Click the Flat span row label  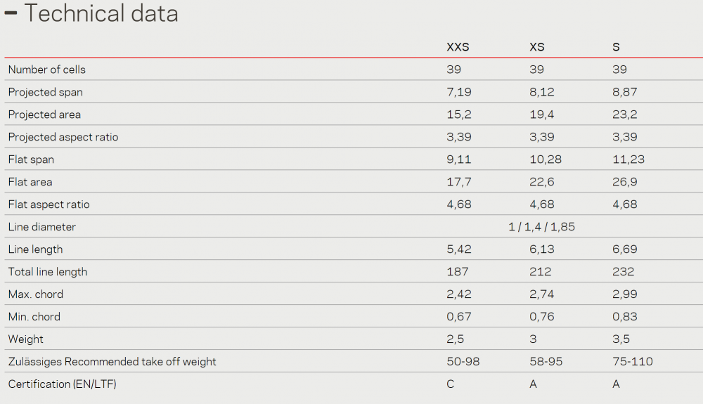31,159
